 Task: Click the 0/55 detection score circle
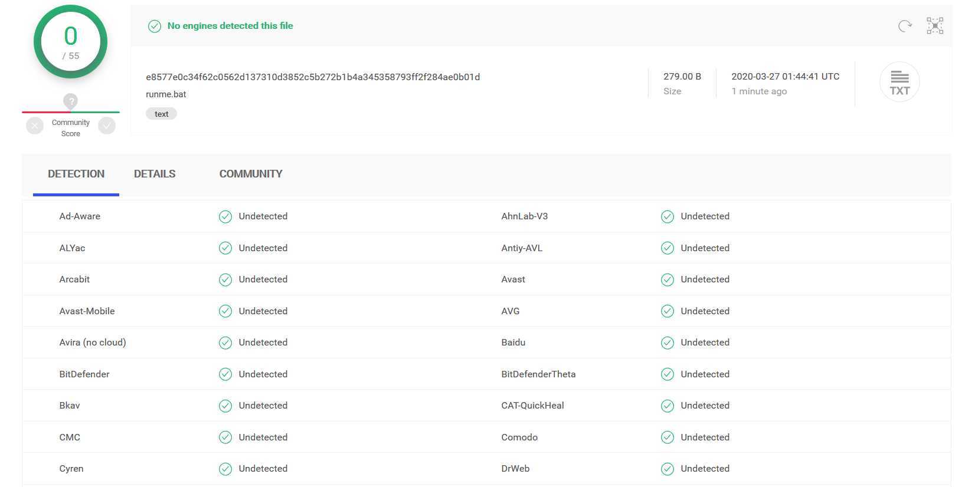[x=71, y=42]
